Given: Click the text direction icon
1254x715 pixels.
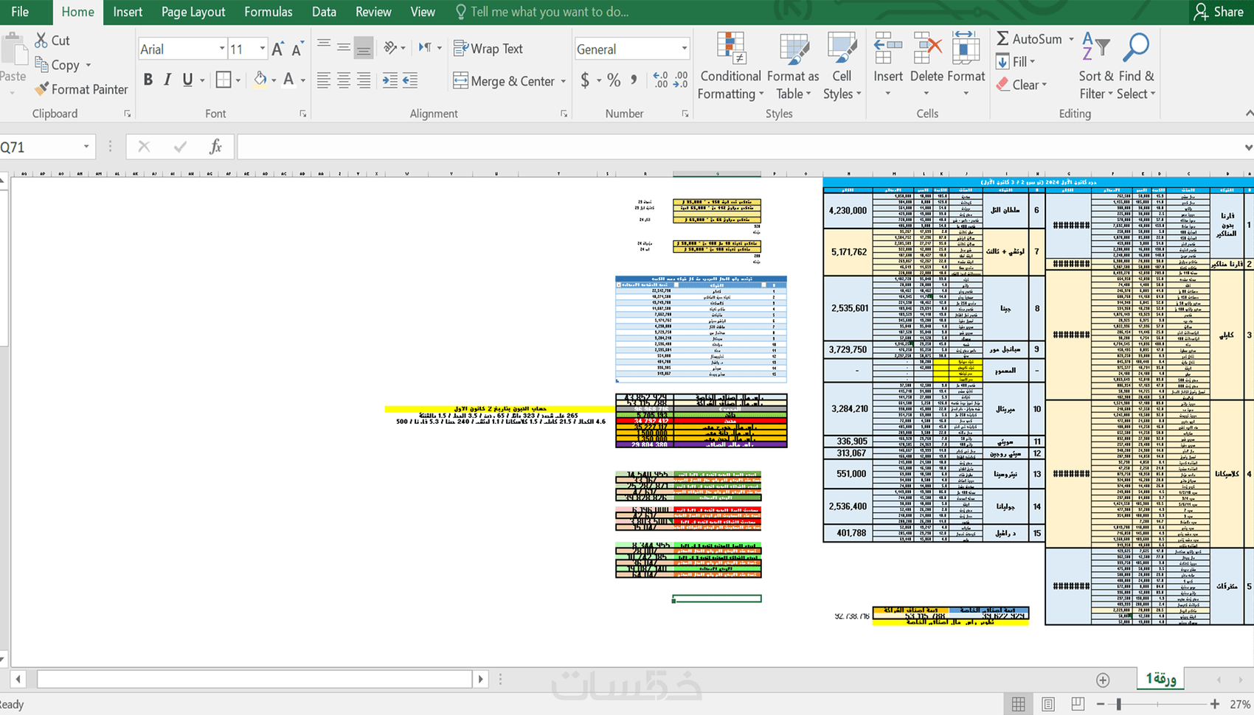Looking at the screenshot, I should [x=426, y=48].
